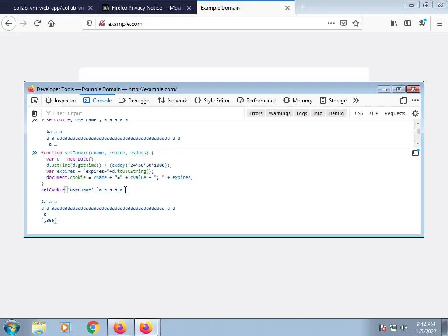Open Windows Explorer from taskbar

click(39, 327)
